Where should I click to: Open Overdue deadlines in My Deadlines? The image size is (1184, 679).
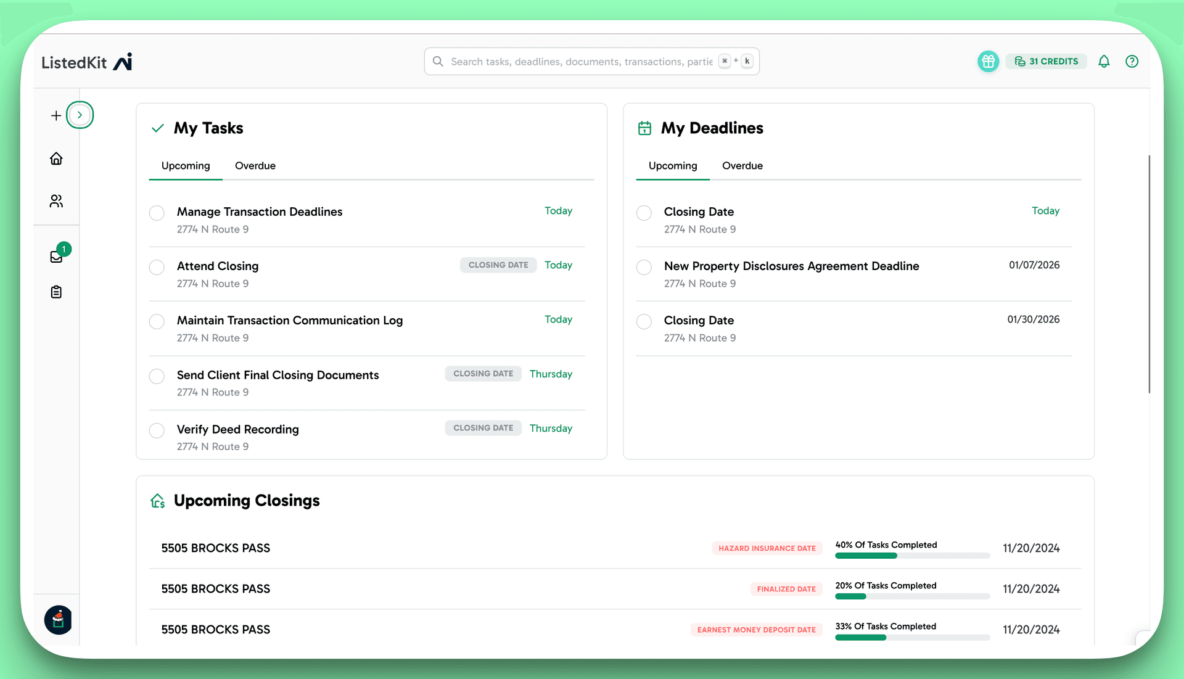click(x=742, y=165)
